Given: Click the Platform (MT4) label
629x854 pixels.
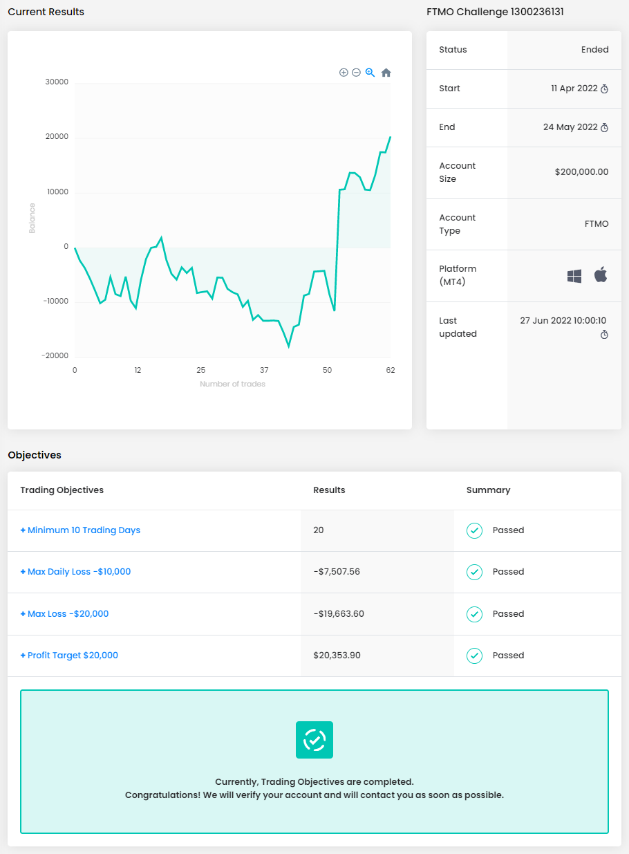Looking at the screenshot, I should [x=458, y=275].
